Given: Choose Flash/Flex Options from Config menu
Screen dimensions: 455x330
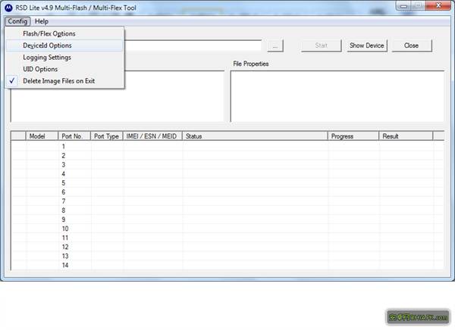Looking at the screenshot, I should point(65,33).
